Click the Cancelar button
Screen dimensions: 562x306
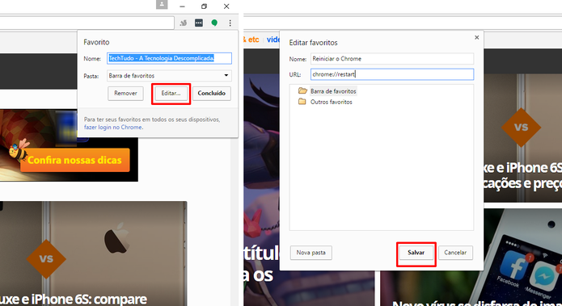coord(455,253)
